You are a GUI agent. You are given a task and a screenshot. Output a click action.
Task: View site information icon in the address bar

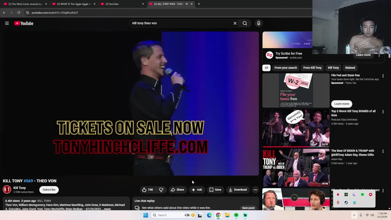pos(27,13)
